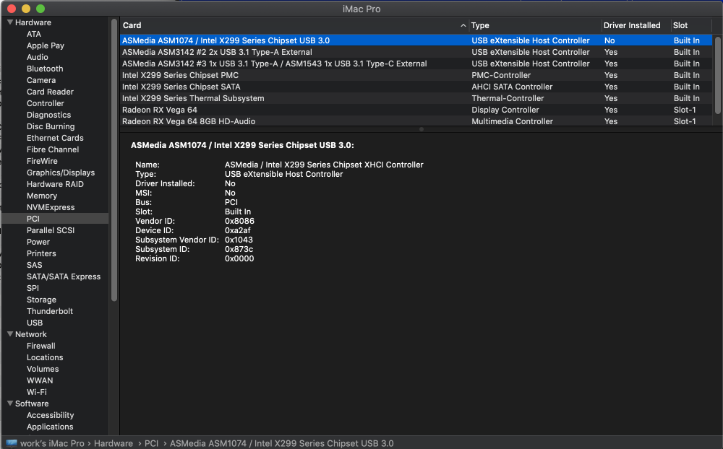Image resolution: width=723 pixels, height=449 pixels.
Task: Select Firewall under Network
Action: pyautogui.click(x=40, y=345)
